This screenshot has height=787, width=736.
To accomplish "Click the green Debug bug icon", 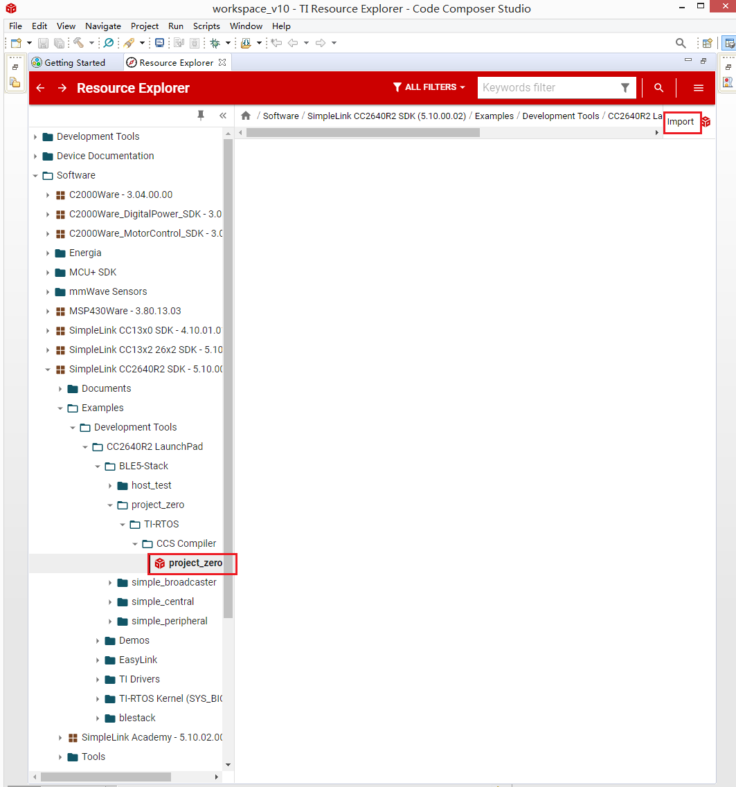I will 215,43.
